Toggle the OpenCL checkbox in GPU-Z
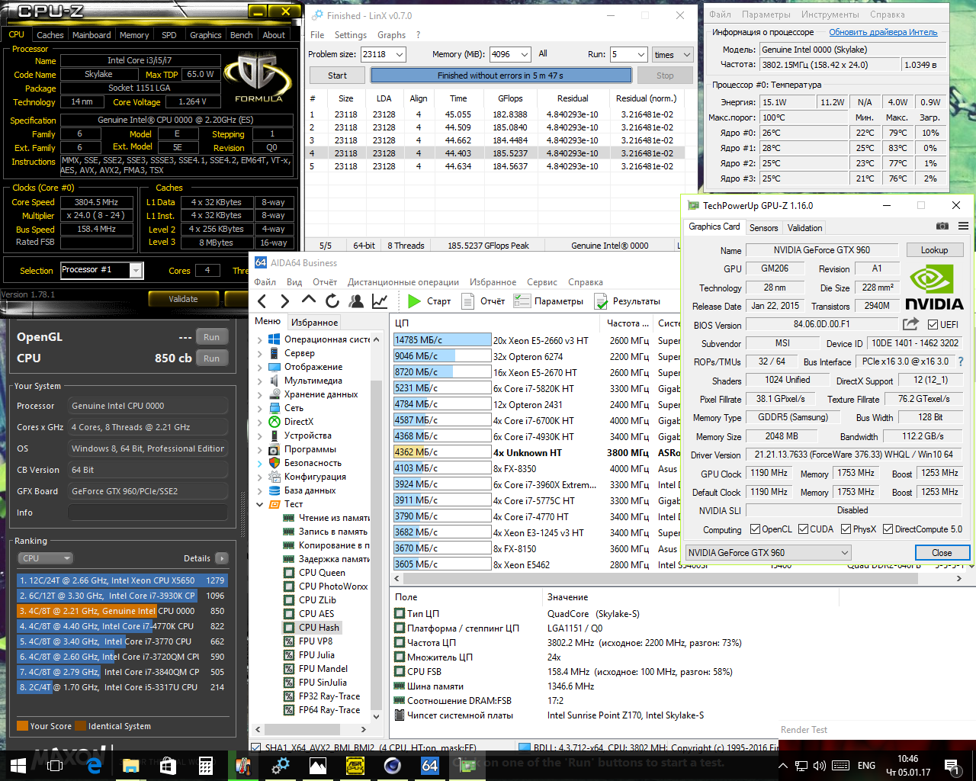 click(755, 529)
